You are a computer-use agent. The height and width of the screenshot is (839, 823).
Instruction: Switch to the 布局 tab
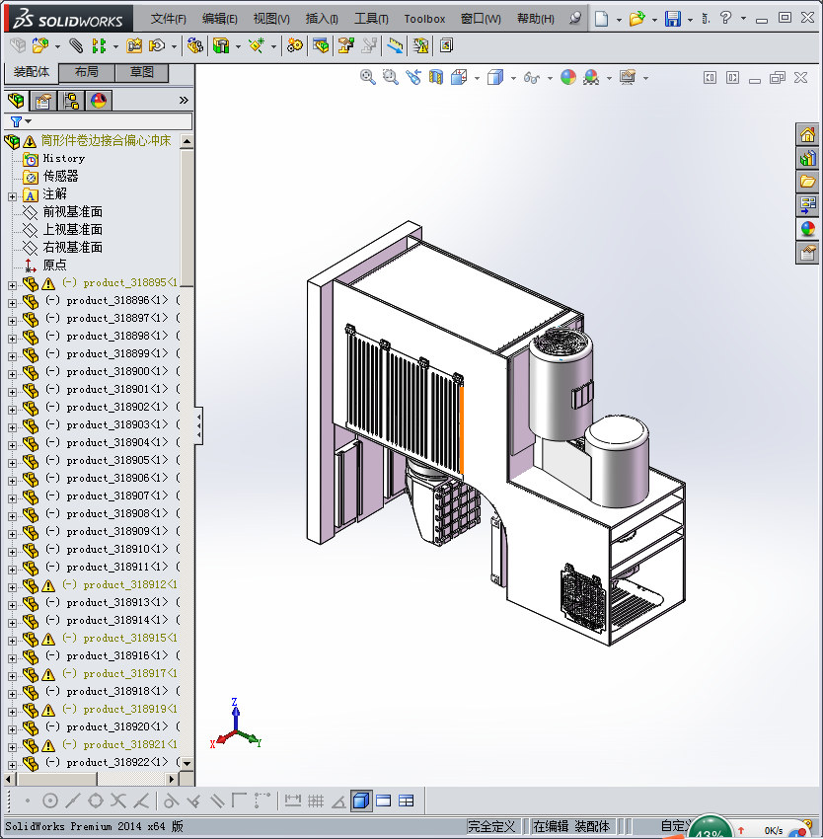[x=87, y=72]
